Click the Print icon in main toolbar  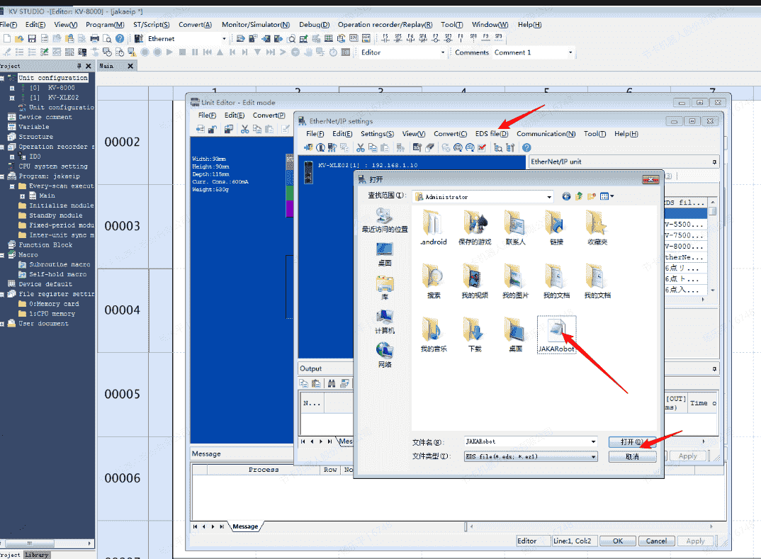94,38
